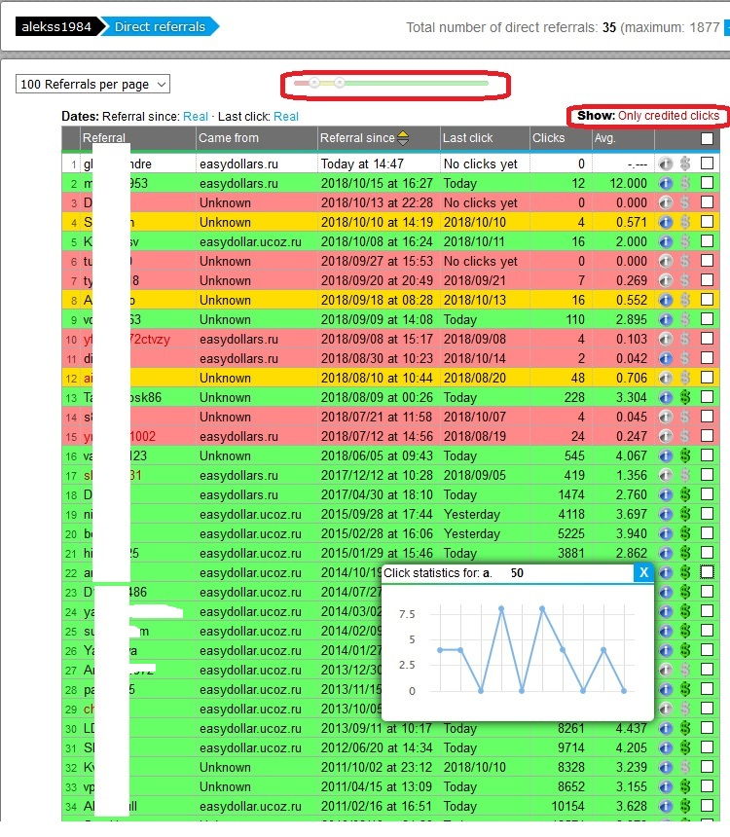
Task: Open click statistics icon for row 11
Action: (666, 358)
